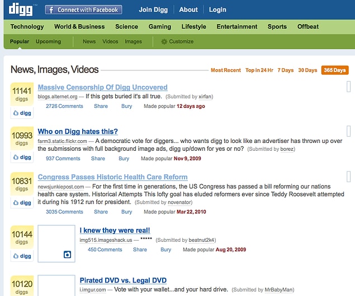355x296 pixels.
Task: Share the 'Massive Censorship' story
Action: (x=101, y=106)
